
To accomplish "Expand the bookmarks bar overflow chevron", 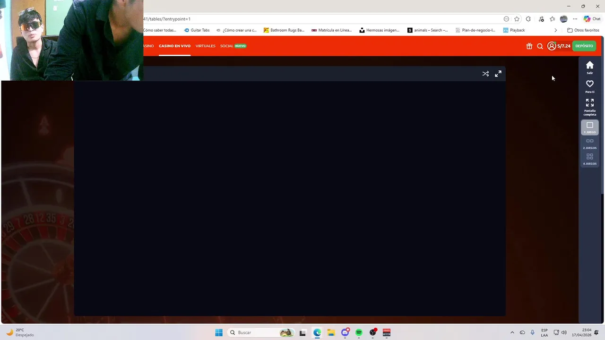I will click(x=555, y=30).
